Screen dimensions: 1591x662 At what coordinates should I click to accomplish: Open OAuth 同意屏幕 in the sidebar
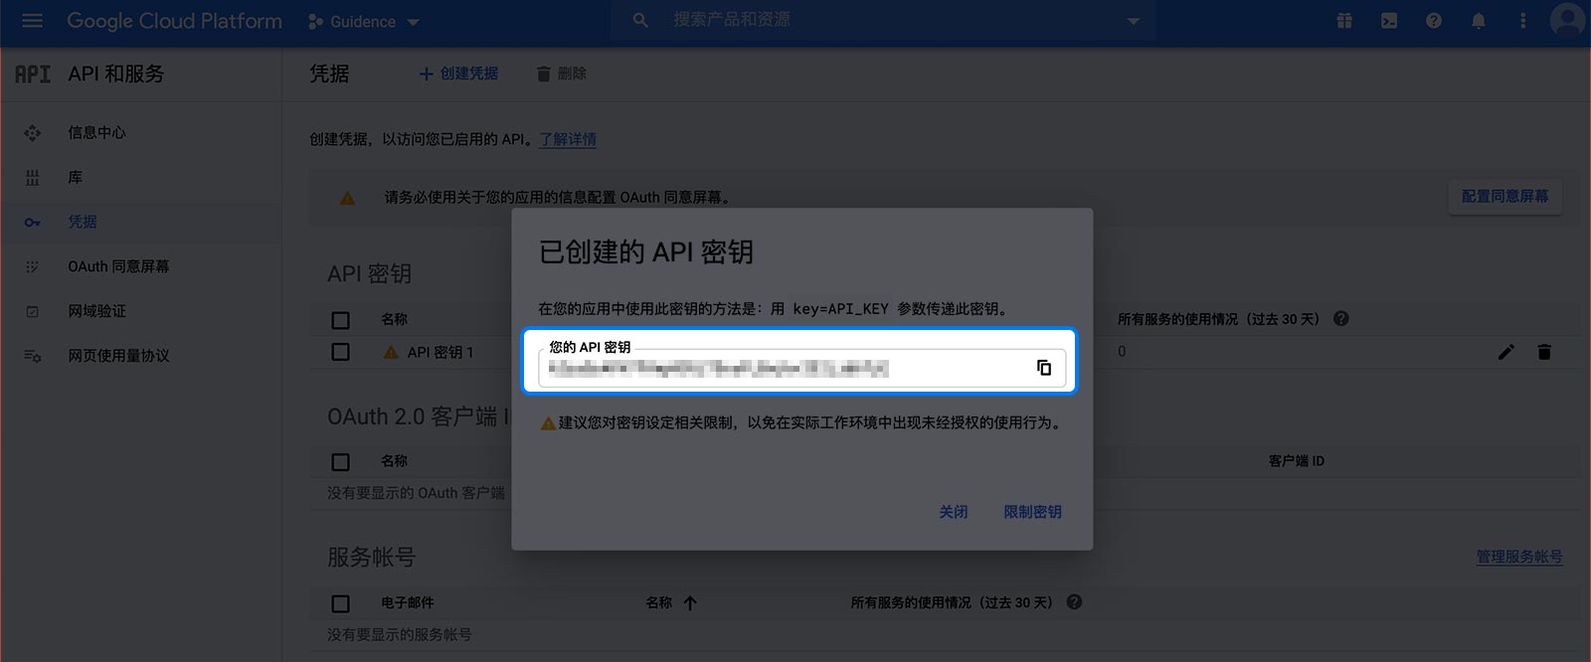(118, 266)
